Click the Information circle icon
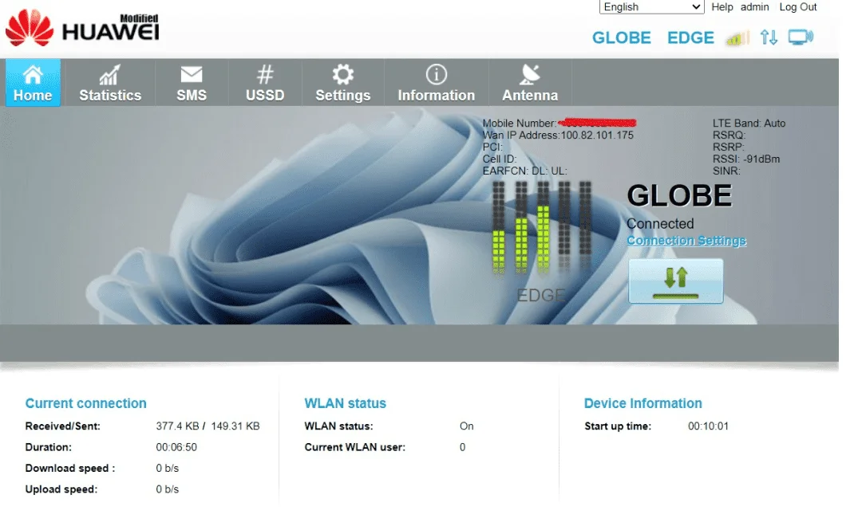Viewport: 862px width, 530px height. pos(437,74)
